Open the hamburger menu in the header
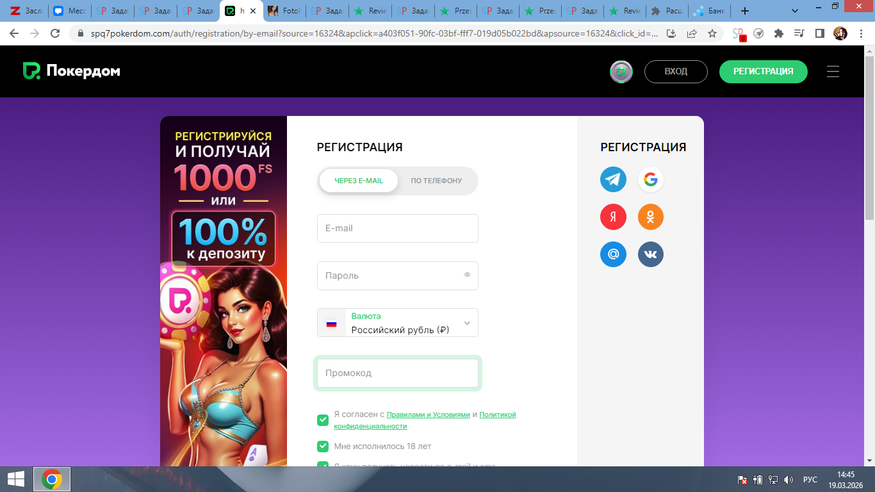Viewport: 875px width, 492px height. coord(833,72)
